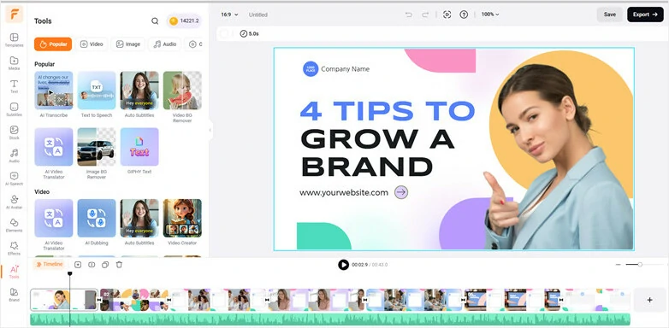Click the Redo arrow
Viewport: 669px width, 328px height.
tap(425, 15)
